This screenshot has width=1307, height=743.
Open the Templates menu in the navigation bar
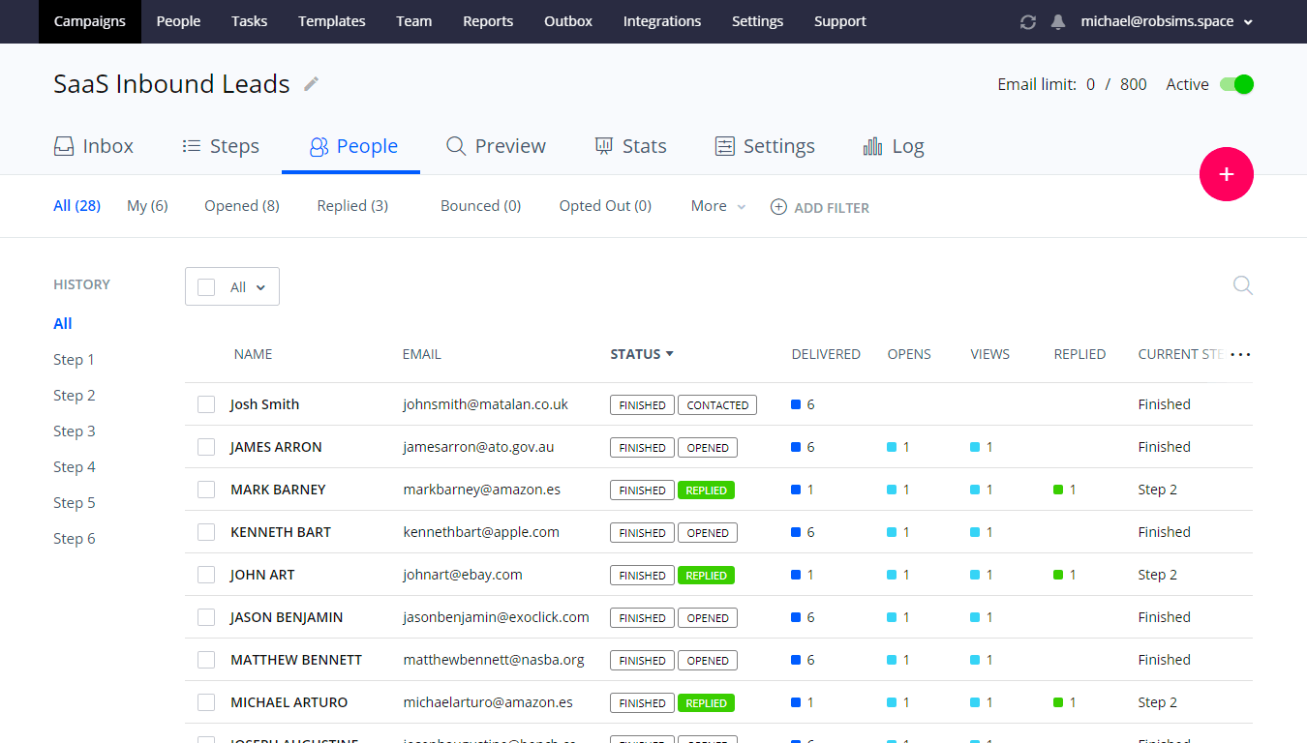point(331,21)
